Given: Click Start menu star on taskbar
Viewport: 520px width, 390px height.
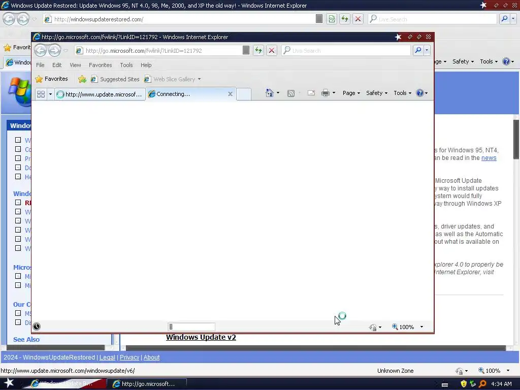Looking at the screenshot, I should pyautogui.click(x=8, y=383).
